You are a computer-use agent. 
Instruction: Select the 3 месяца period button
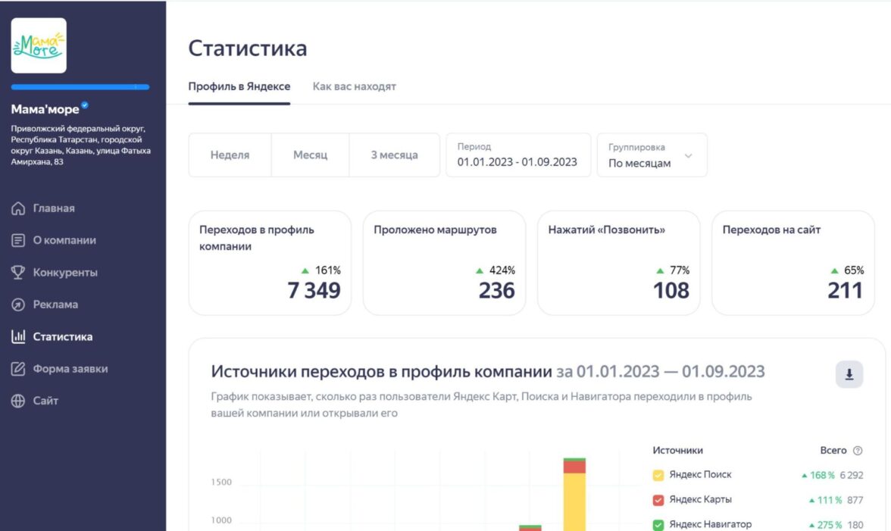(394, 155)
